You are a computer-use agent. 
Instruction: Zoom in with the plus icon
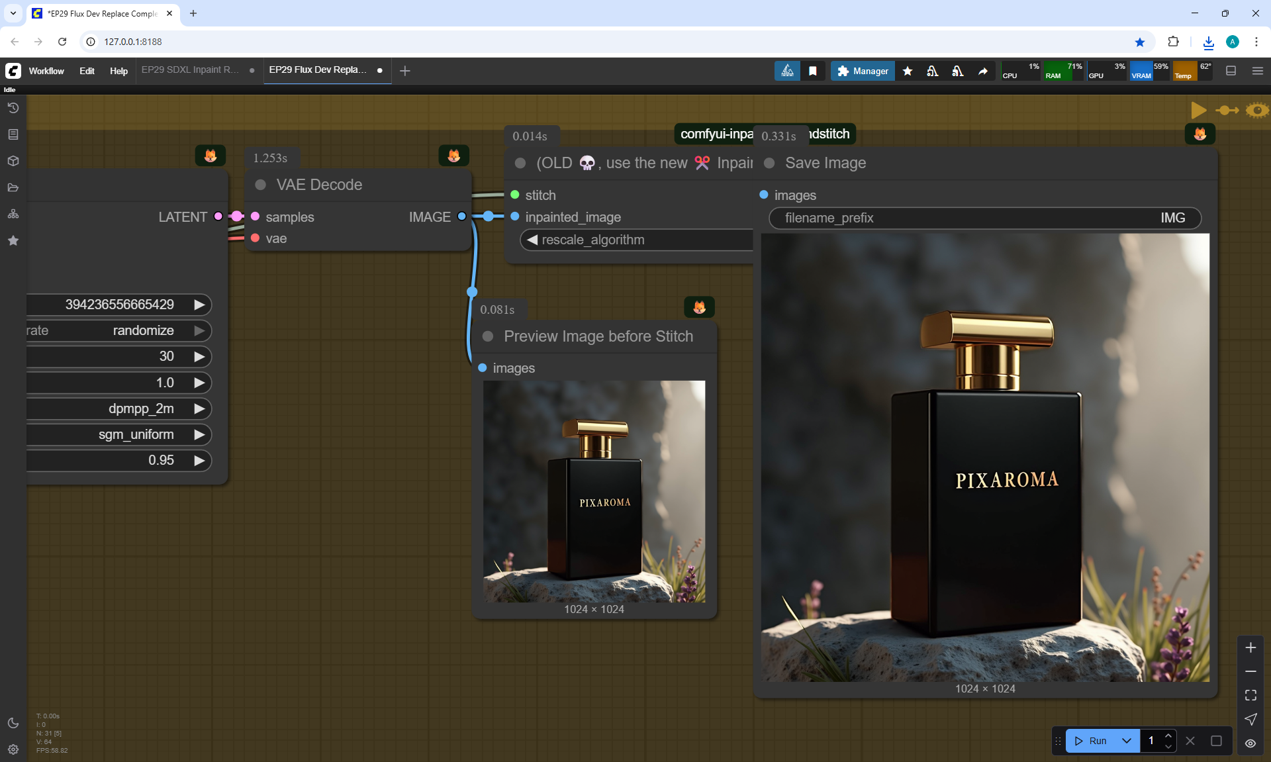[x=1250, y=647]
